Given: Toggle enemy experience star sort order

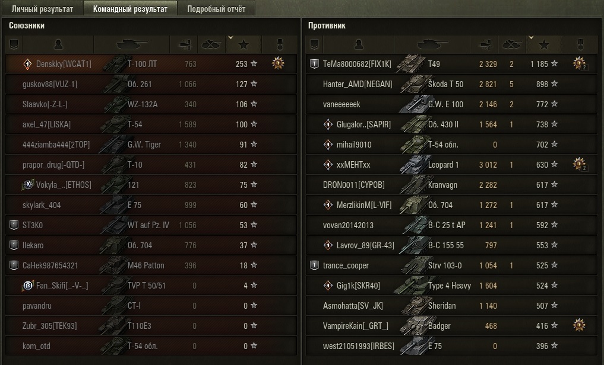Looking at the screenshot, I should pyautogui.click(x=544, y=44).
